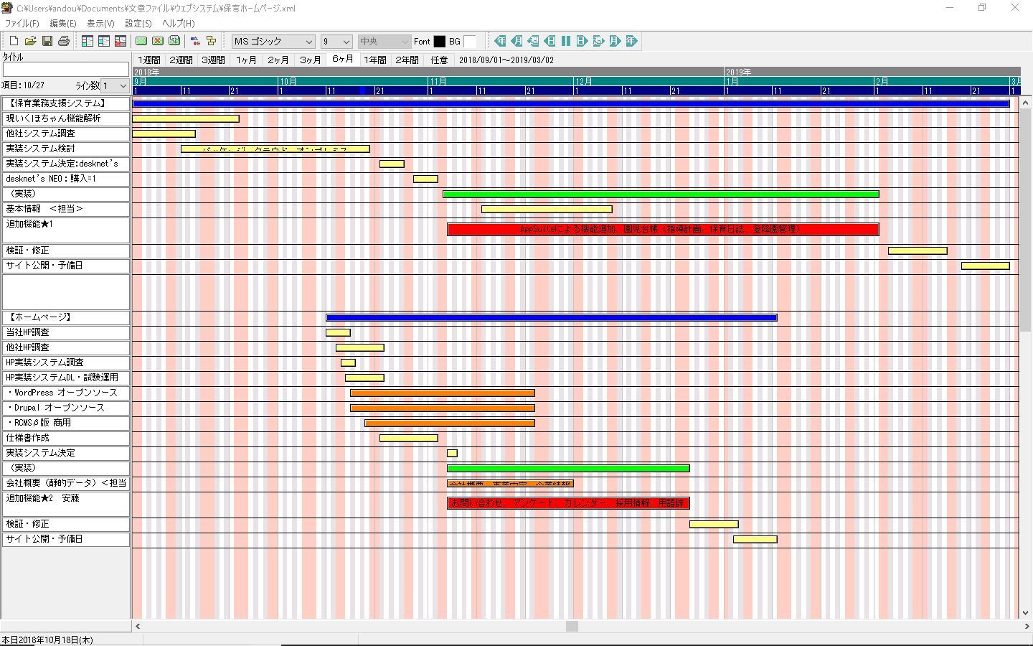This screenshot has height=646, width=1033.
Task: Create a new file with the blank page icon
Action: pos(14,41)
